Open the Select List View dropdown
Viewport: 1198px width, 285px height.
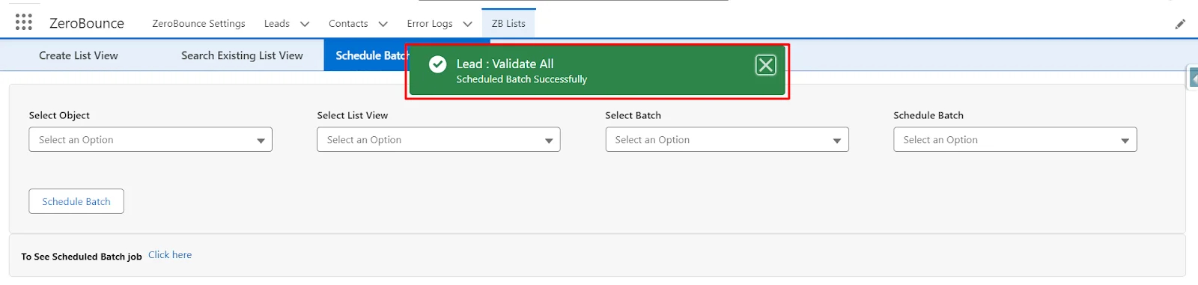point(439,139)
